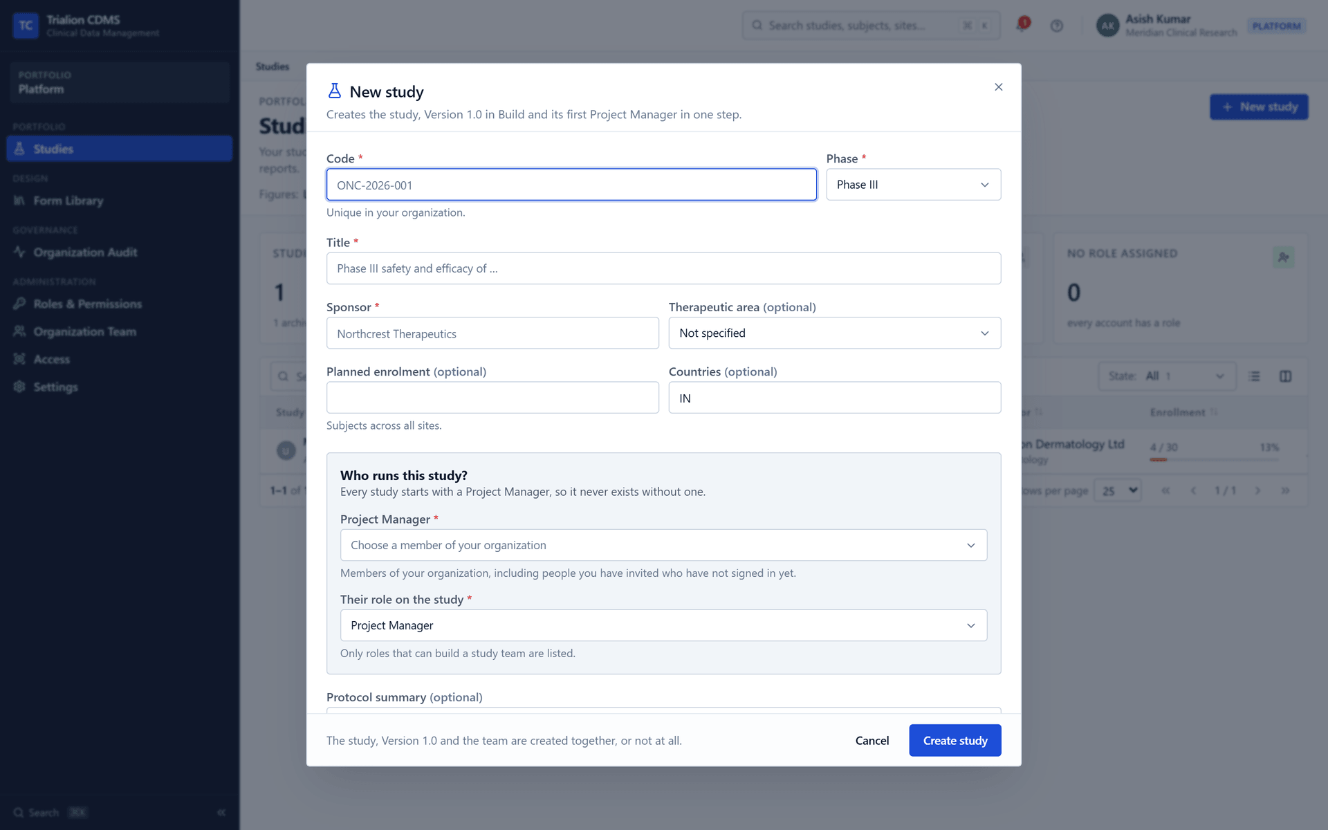
Task: Open the notifications bell icon
Action: click(x=1022, y=26)
